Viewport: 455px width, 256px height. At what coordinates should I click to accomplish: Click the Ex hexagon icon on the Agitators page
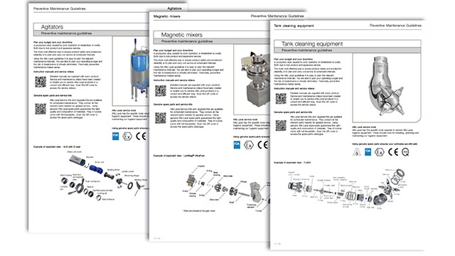[127, 136]
